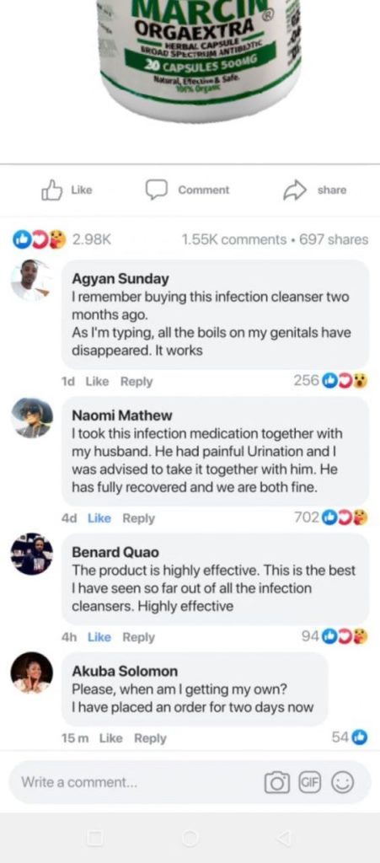The height and width of the screenshot is (863, 380).
Task: Tap the share arrow icon
Action: tap(294, 190)
